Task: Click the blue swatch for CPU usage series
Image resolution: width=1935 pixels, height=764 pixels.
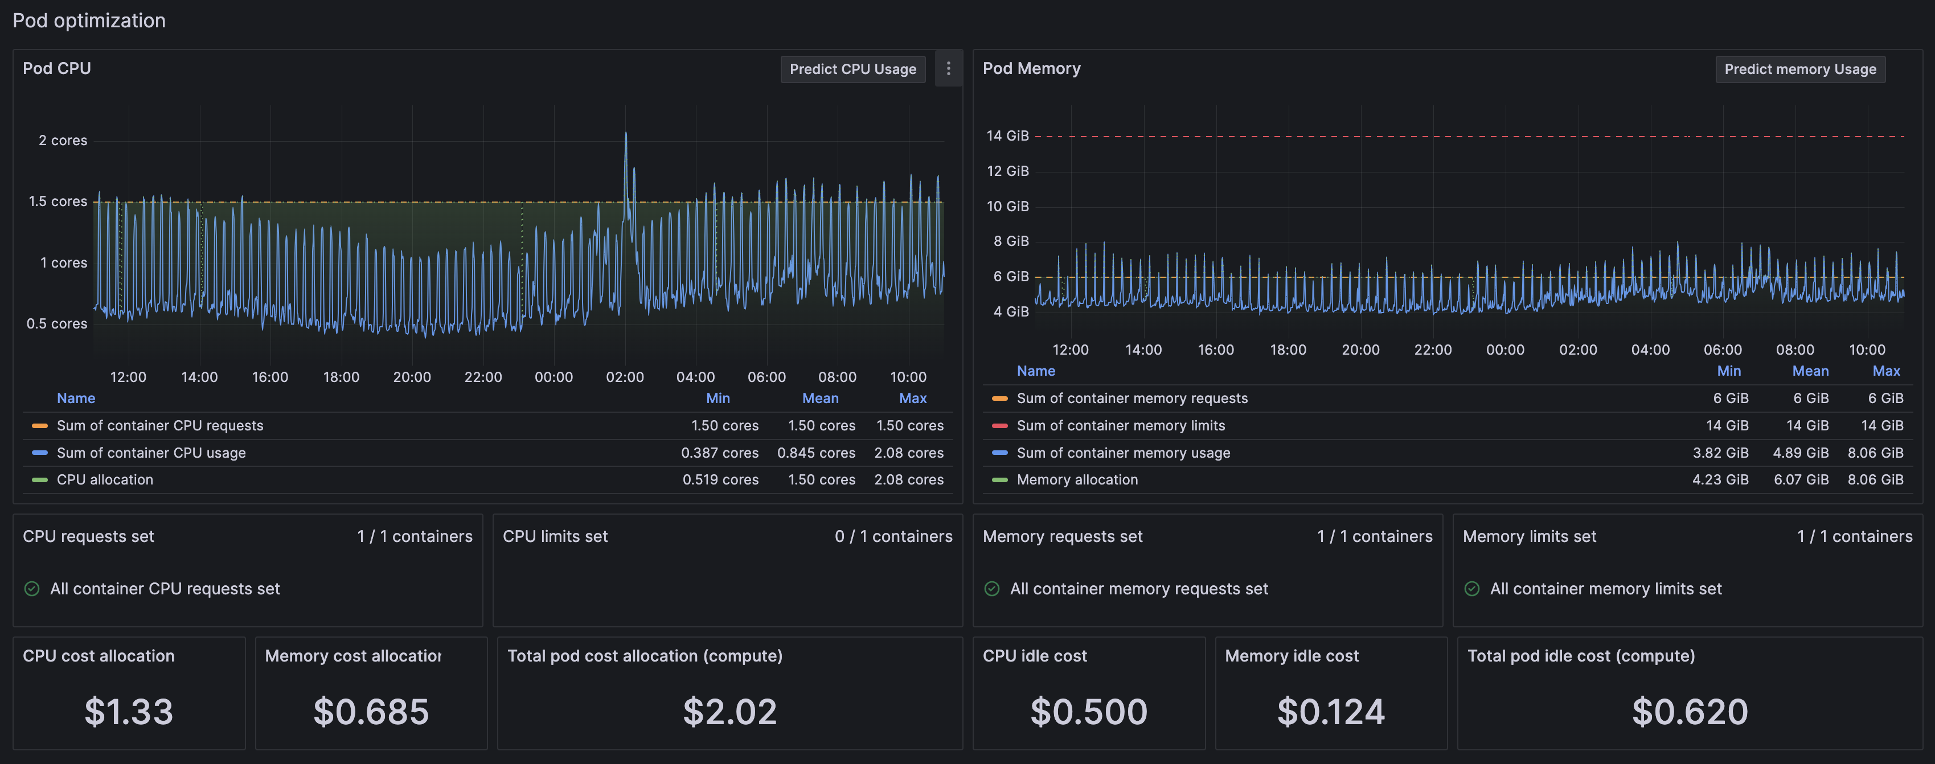Action: pyautogui.click(x=40, y=453)
